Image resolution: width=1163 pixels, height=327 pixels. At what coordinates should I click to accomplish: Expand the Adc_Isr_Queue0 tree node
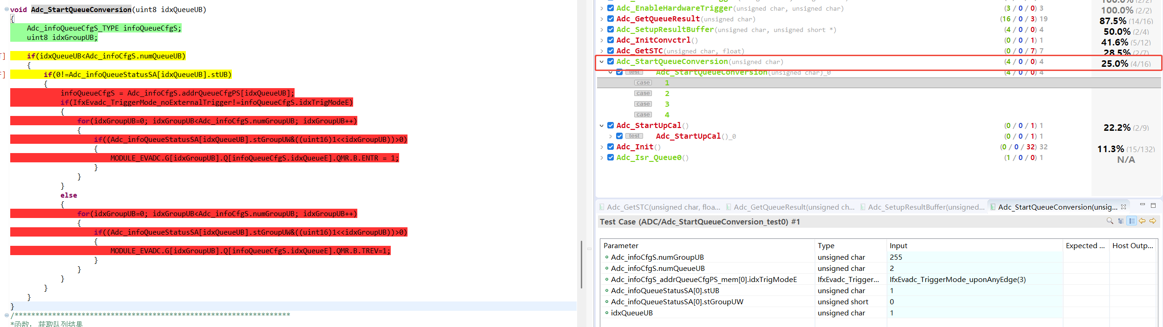pos(602,158)
